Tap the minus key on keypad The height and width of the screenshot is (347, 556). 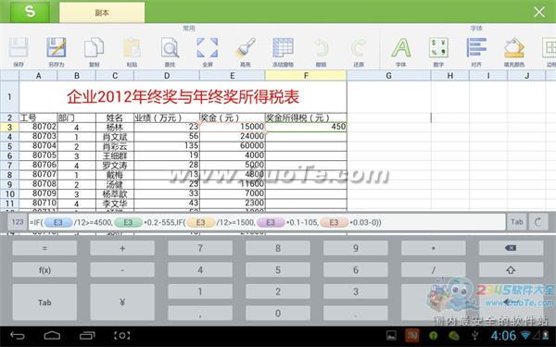click(x=122, y=270)
